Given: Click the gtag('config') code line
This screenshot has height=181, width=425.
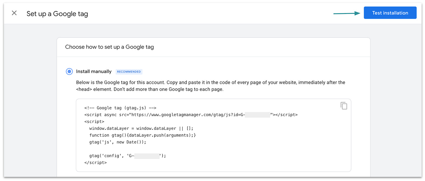Looking at the screenshot, I should click(x=128, y=156).
